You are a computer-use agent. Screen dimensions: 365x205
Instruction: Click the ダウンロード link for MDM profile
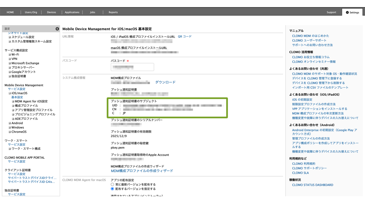(x=165, y=82)
